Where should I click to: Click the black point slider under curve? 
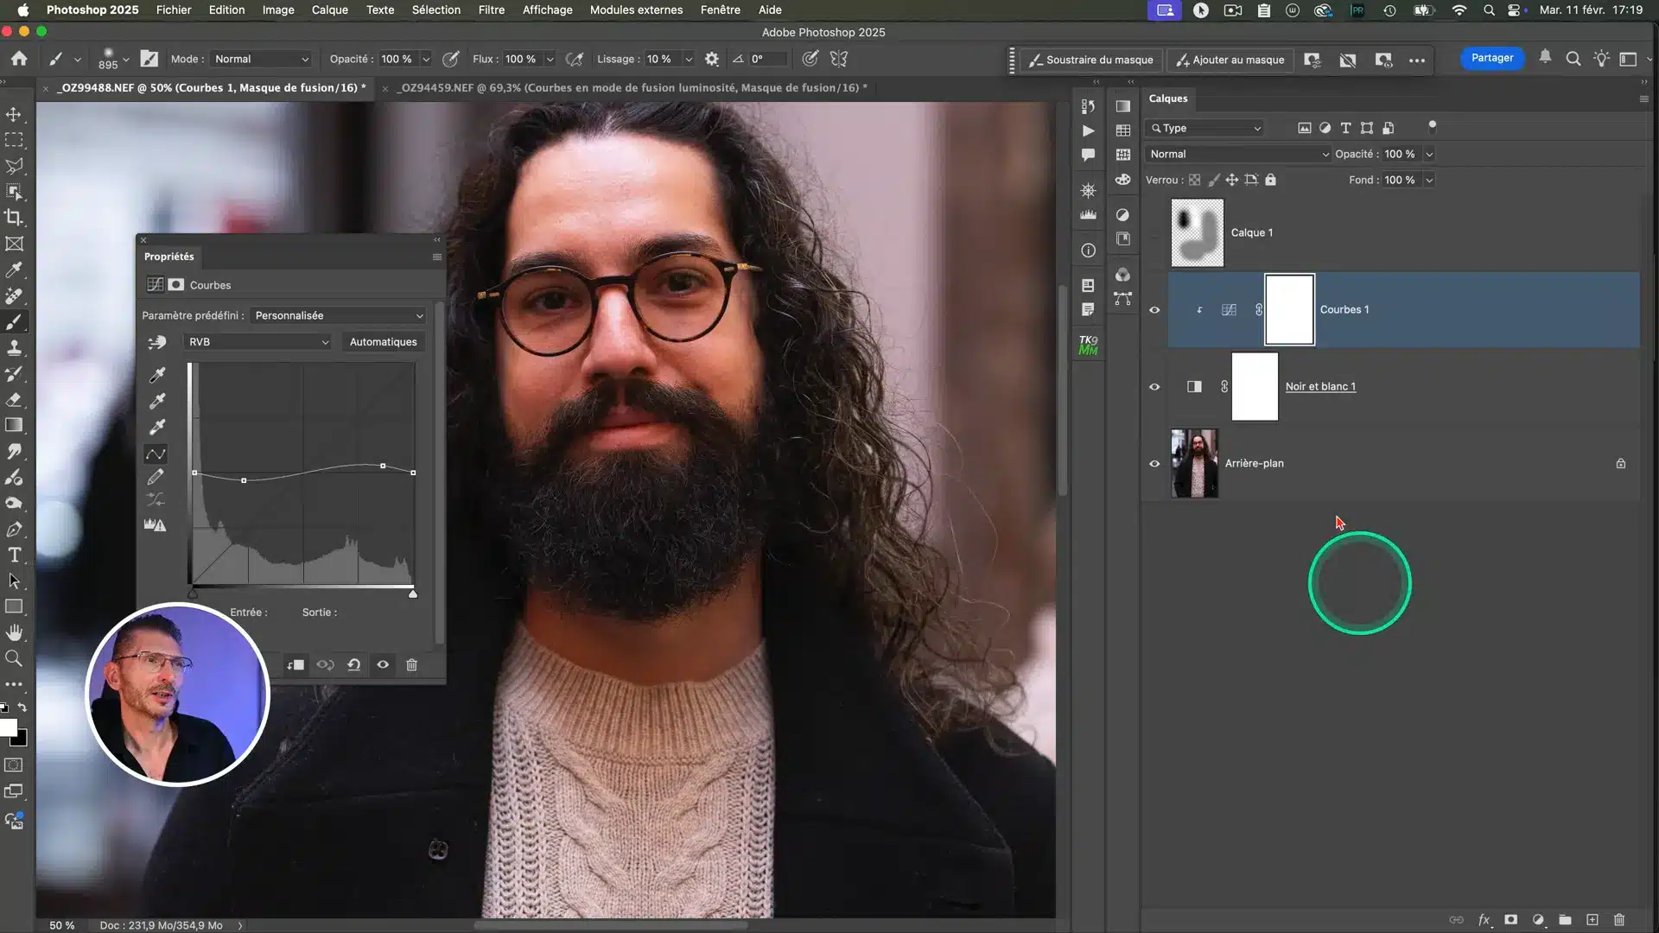point(193,593)
